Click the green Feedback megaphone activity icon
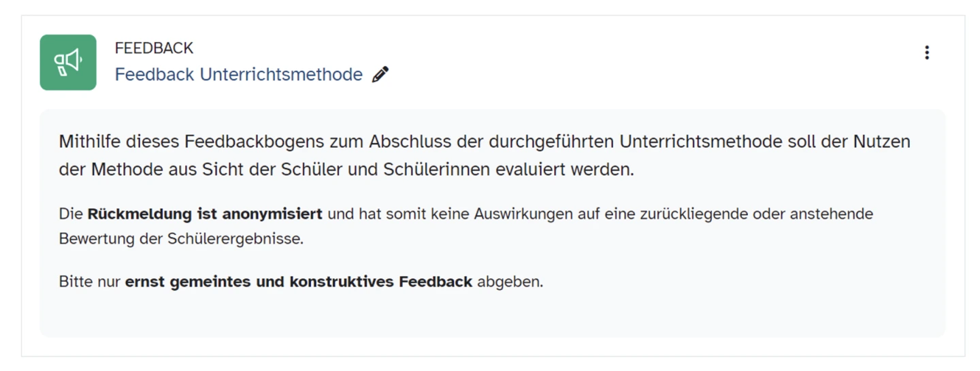Viewport: 980px width, 371px height. pyautogui.click(x=68, y=62)
